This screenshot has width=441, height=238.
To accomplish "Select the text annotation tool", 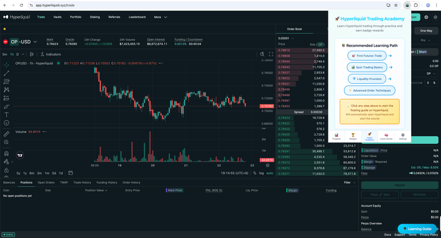I will 7,114.
